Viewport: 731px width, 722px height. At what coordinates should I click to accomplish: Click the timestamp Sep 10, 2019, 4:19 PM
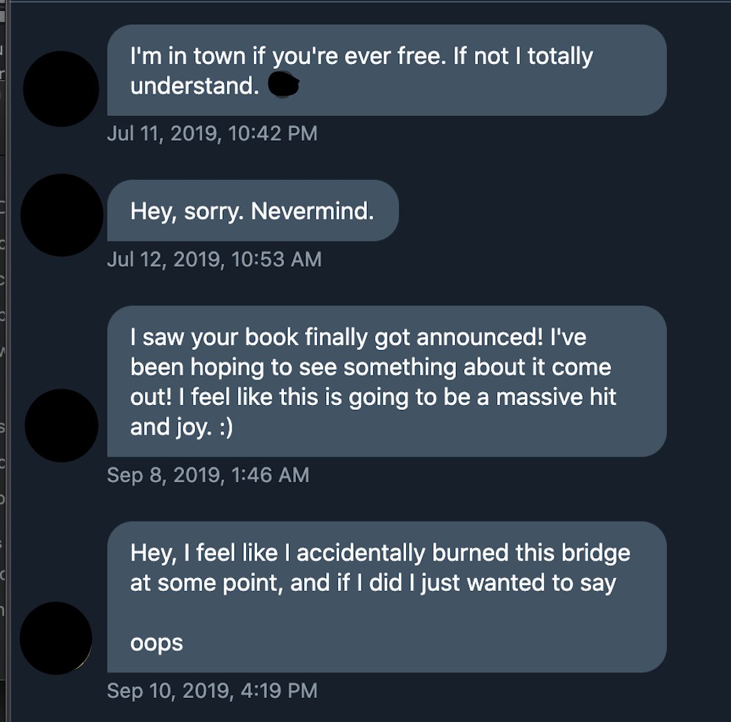pyautogui.click(x=212, y=691)
